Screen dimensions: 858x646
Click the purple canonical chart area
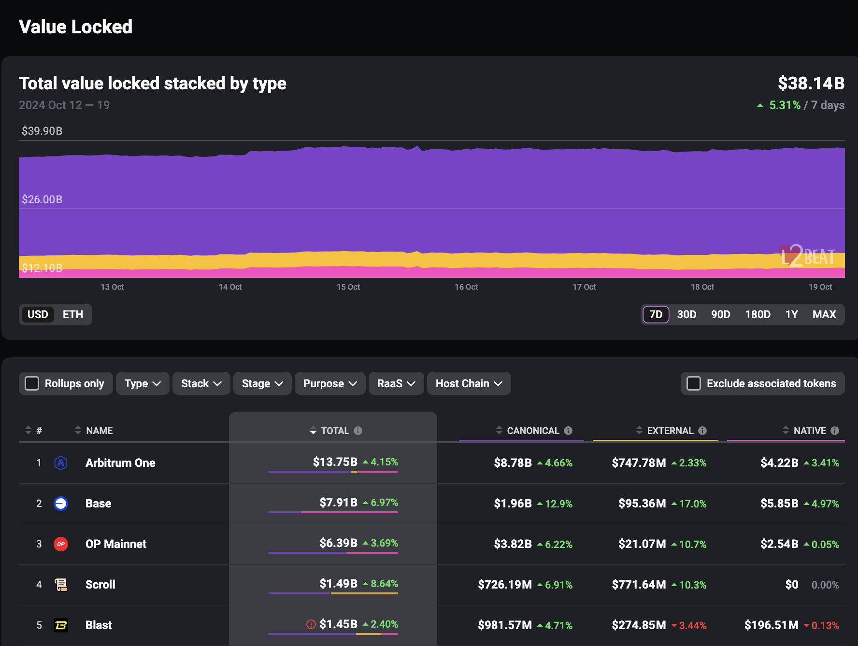point(431,200)
